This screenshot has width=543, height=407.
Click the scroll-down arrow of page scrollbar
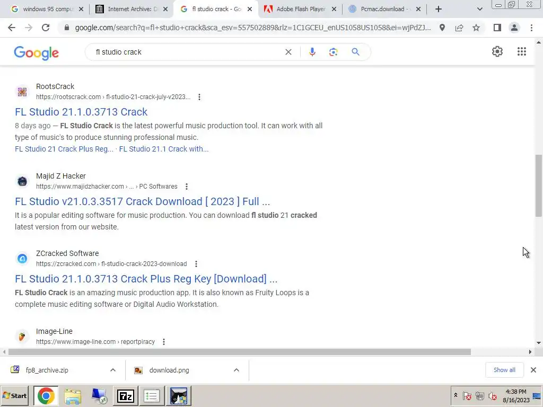539,343
